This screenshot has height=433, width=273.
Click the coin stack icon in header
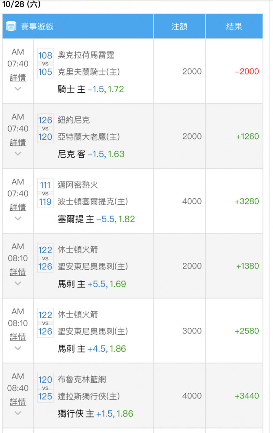(x=11, y=26)
